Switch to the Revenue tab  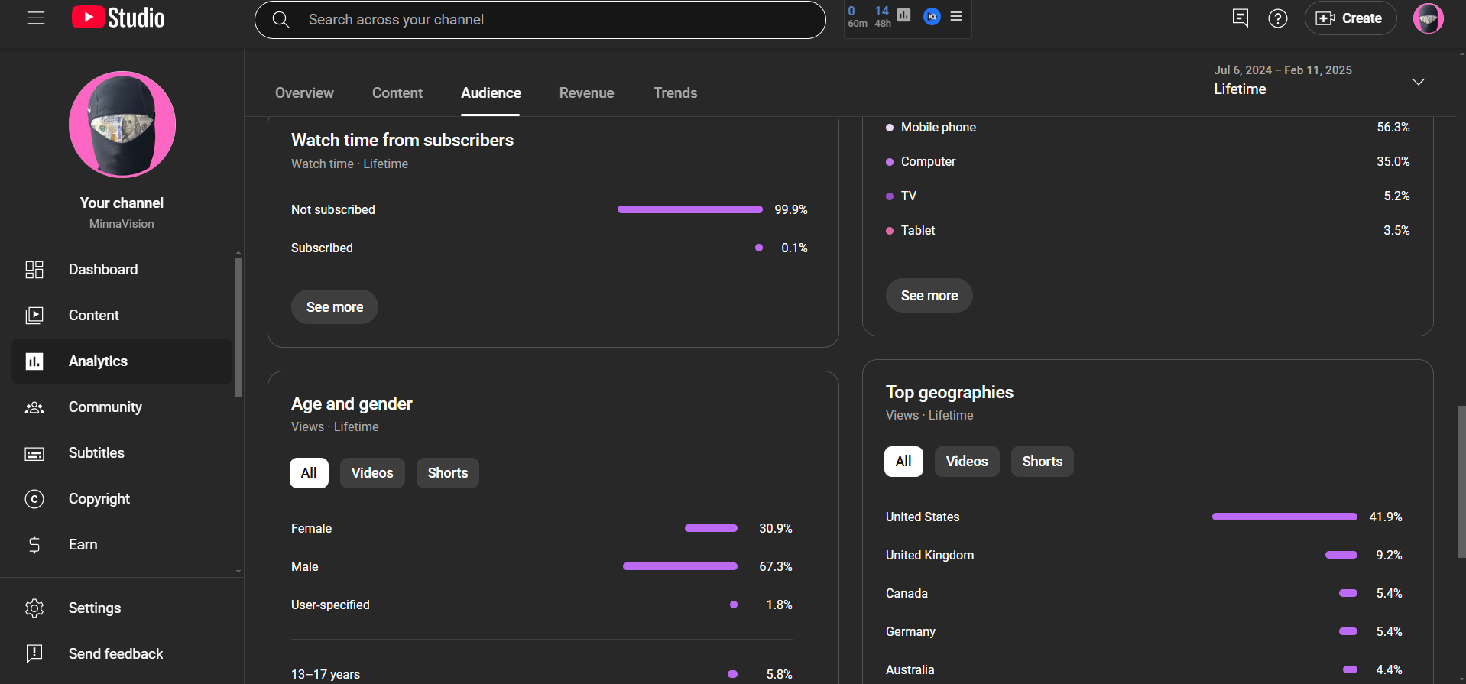point(586,93)
